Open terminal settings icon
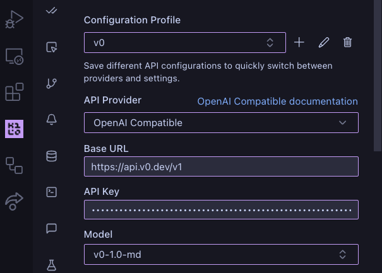Screen dimensions: 382x273 (52, 192)
